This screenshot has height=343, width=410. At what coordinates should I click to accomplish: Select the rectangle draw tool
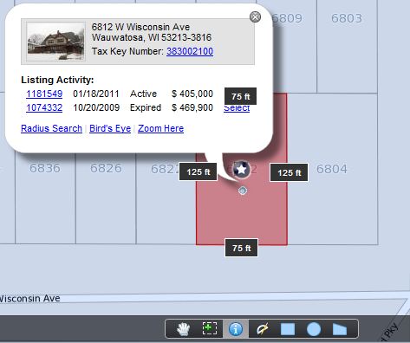(x=288, y=329)
